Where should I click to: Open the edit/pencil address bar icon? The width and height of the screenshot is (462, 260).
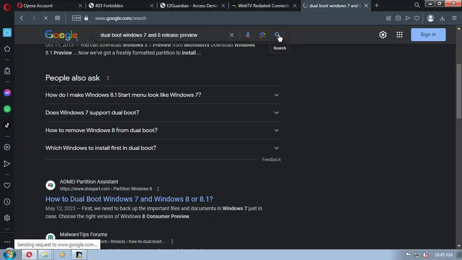pos(389,18)
